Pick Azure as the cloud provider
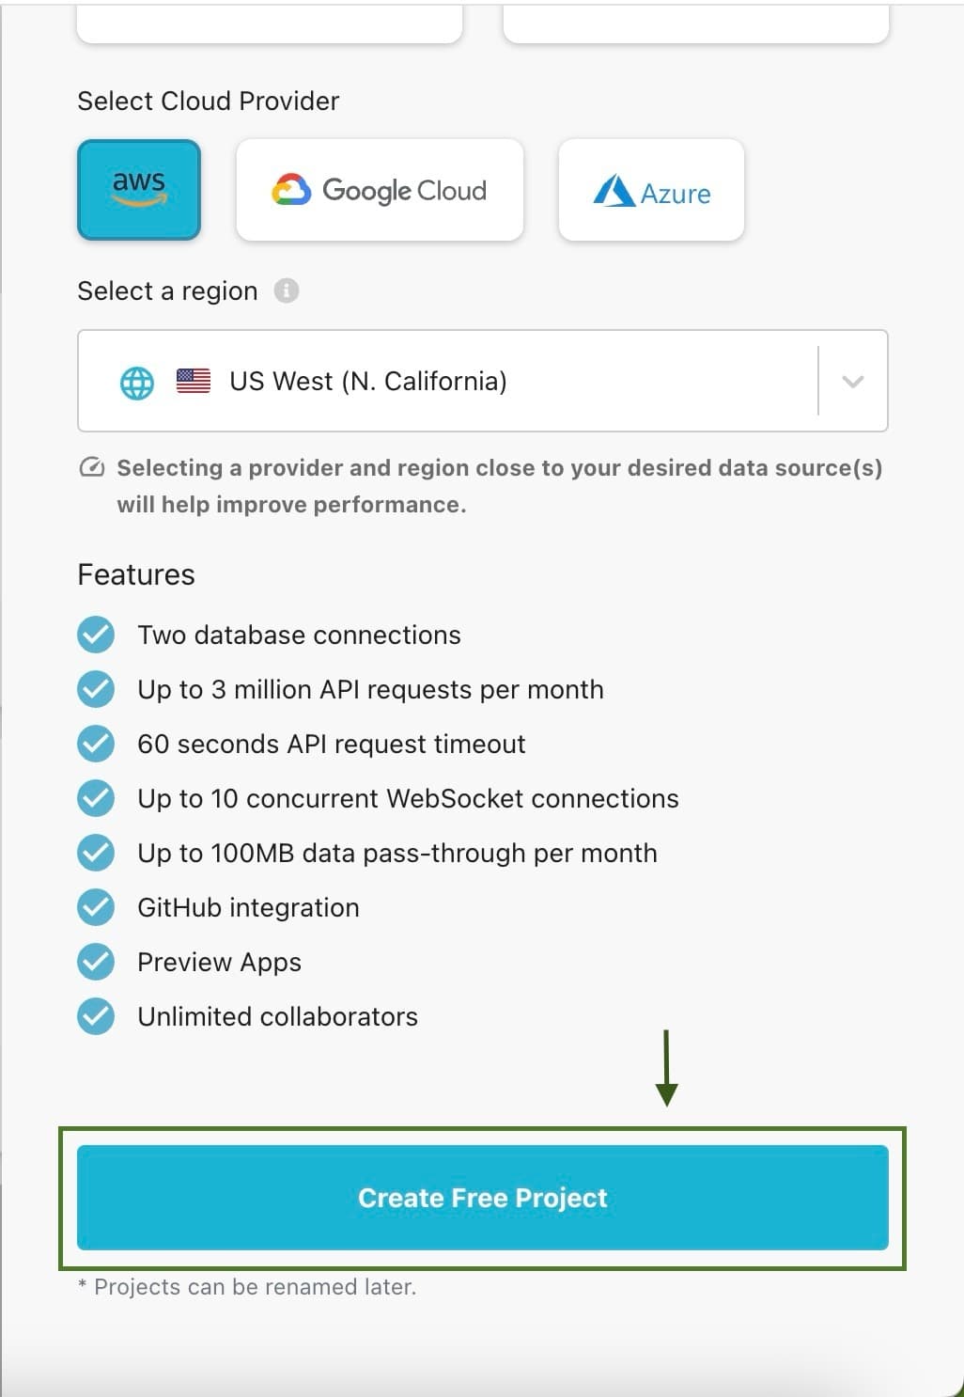 click(x=651, y=190)
